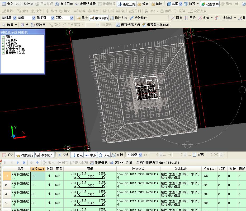The height and width of the screenshot is (211, 246).
Task: Click the 钢筋信息 button
Action: tap(99, 163)
